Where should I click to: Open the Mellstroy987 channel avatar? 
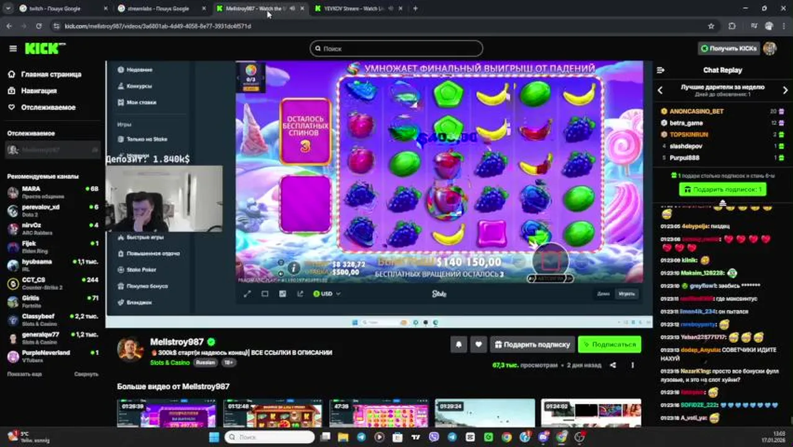[x=130, y=349]
